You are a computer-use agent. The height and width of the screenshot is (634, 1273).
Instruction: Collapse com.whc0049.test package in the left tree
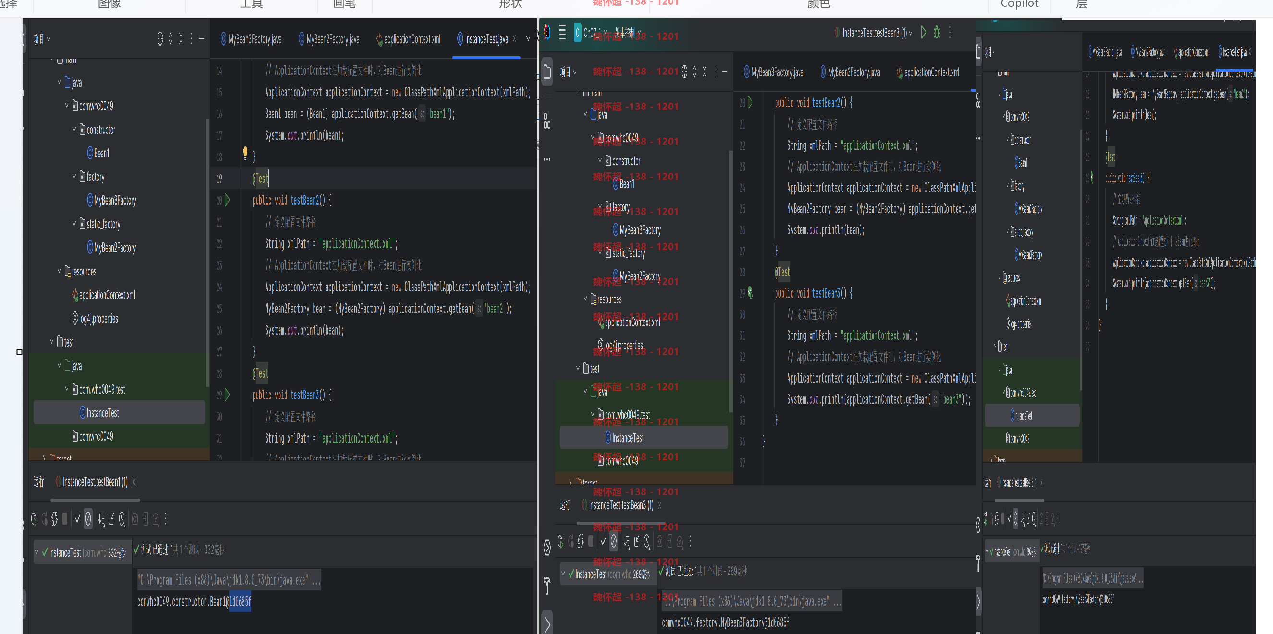67,389
